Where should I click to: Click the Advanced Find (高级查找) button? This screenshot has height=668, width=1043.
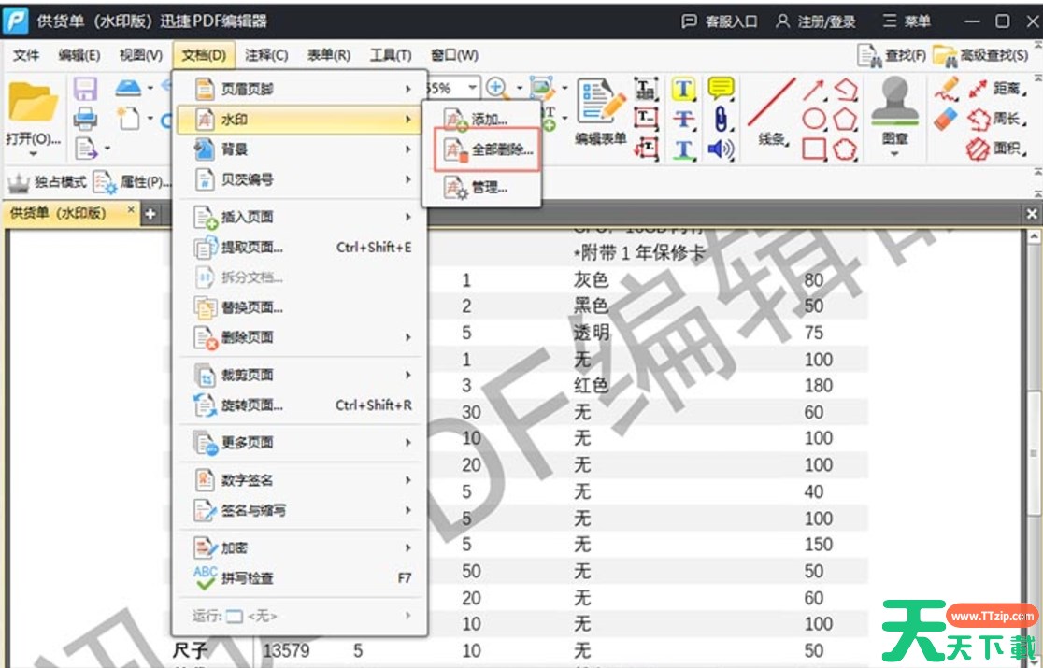tap(982, 55)
